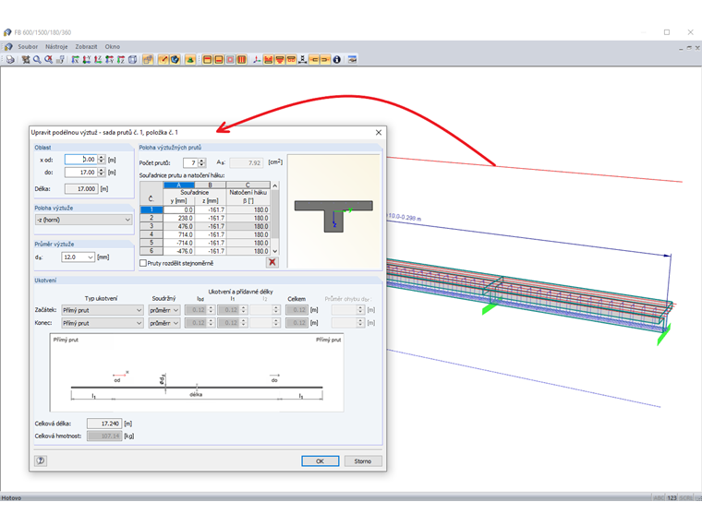This screenshot has width=702, height=526.
Task: Click y cell -714.0 in row 5
Action: pos(178,243)
